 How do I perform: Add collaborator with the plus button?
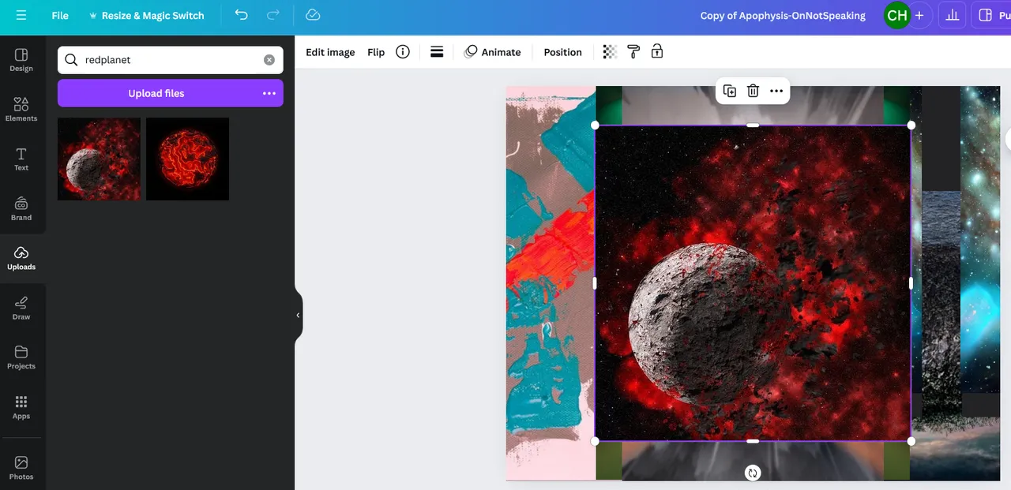click(x=919, y=16)
